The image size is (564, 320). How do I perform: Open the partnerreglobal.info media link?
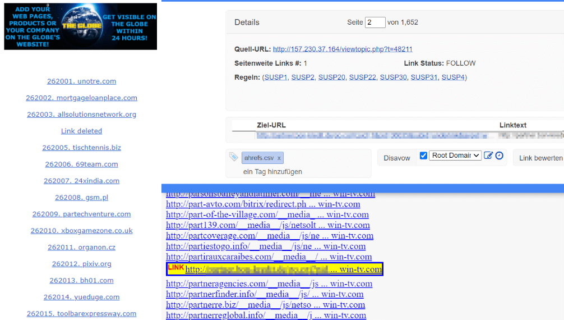click(x=266, y=315)
